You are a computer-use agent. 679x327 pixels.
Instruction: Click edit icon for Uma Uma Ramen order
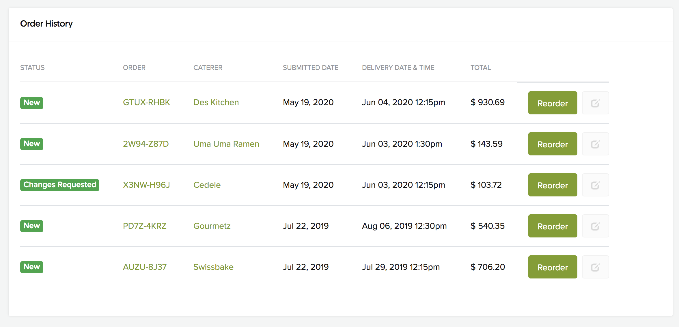[595, 144]
